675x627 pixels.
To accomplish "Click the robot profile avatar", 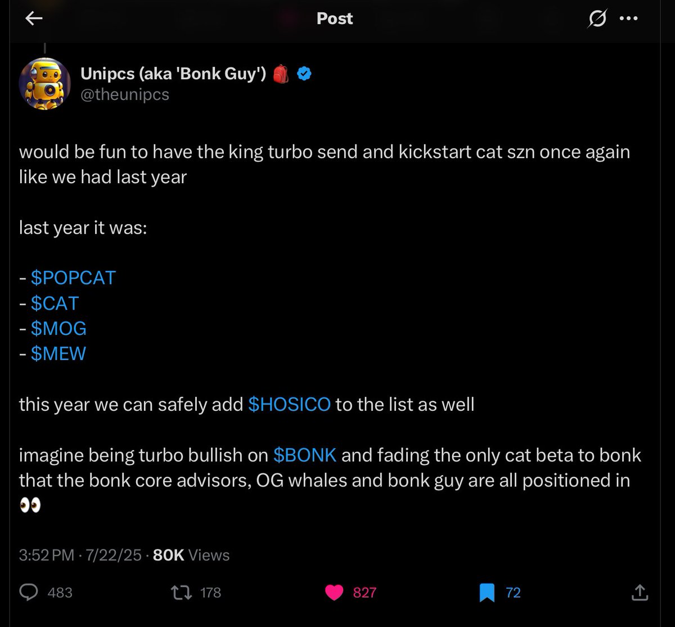I will click(x=45, y=83).
